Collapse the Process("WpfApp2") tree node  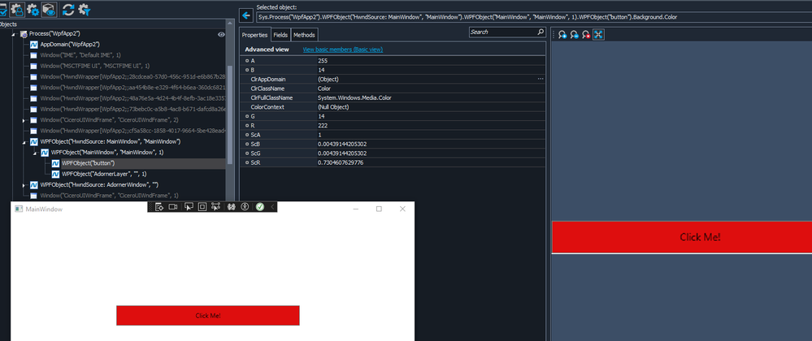15,35
